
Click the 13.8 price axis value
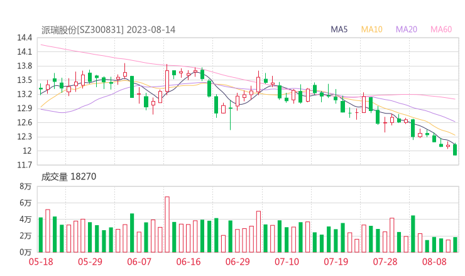(x=25, y=66)
